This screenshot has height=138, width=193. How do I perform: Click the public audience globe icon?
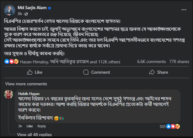point(26,14)
